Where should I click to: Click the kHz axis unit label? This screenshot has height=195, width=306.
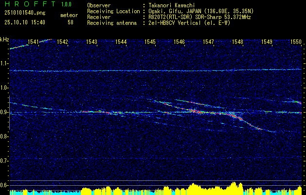[4, 40]
